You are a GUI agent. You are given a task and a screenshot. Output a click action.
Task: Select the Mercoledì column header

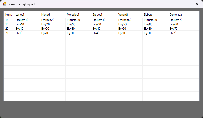(78, 15)
